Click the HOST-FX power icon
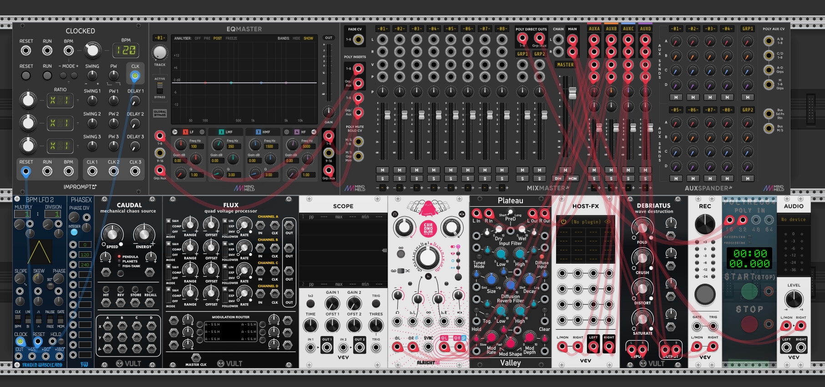 coord(563,222)
